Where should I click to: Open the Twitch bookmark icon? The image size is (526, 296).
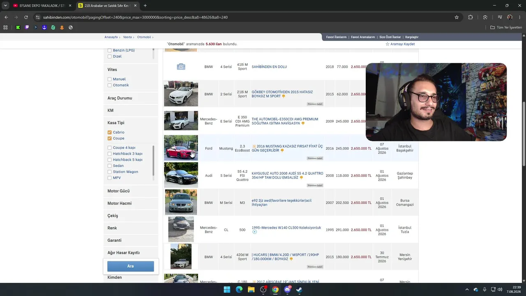click(27, 28)
